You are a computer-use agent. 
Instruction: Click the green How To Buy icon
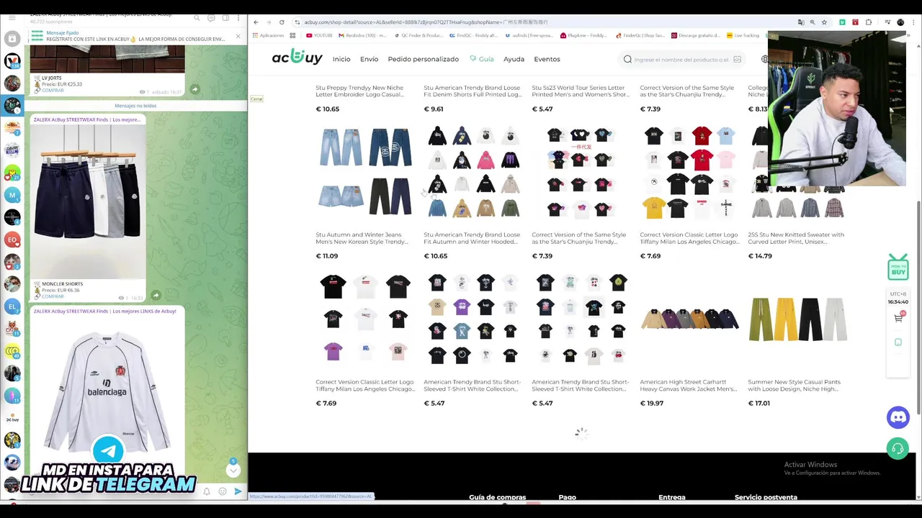898,266
